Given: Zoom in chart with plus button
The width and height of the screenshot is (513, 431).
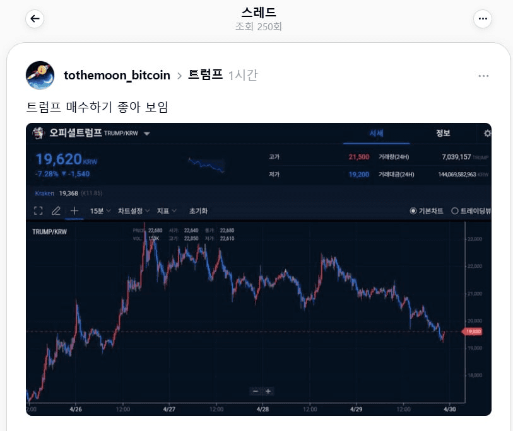Looking at the screenshot, I should click(268, 391).
